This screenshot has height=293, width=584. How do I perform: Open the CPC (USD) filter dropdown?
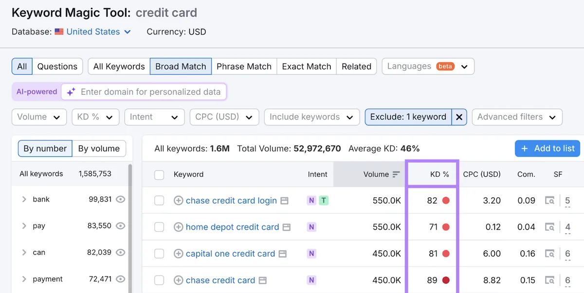[224, 117]
